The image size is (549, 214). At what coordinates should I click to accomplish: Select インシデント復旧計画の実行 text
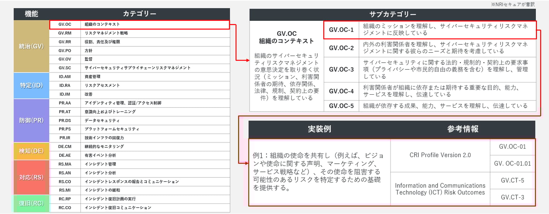(110, 199)
